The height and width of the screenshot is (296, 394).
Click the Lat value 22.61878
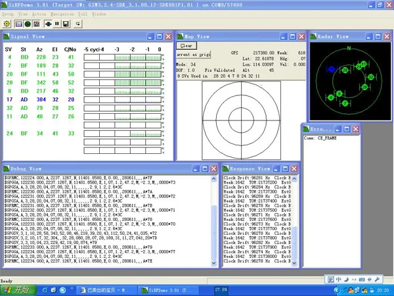pyautogui.click(x=265, y=59)
